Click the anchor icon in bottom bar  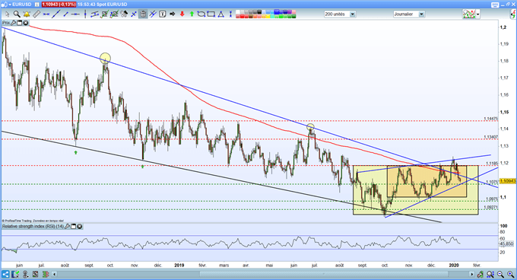click(x=25, y=275)
